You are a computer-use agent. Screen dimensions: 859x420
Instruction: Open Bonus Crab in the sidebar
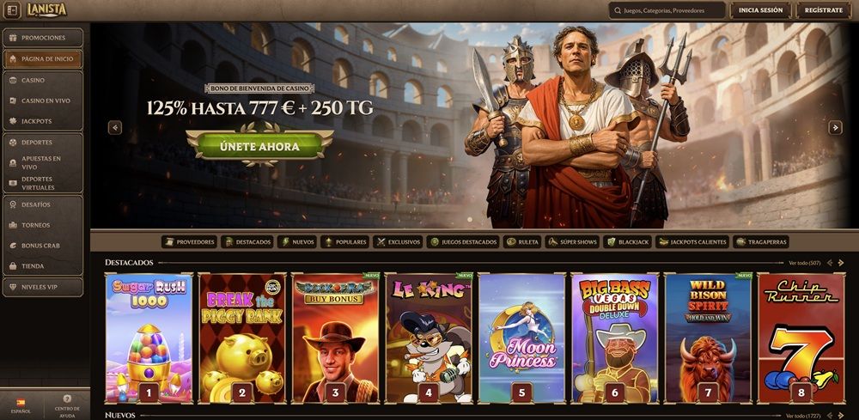tap(43, 246)
